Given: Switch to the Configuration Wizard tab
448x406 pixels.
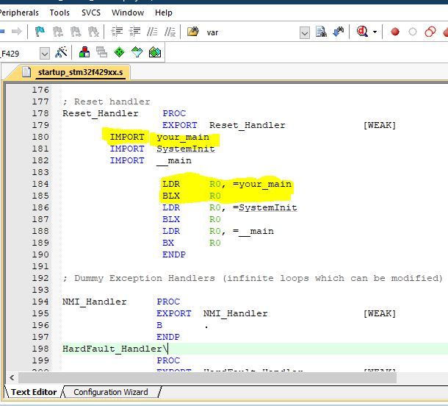Looking at the screenshot, I should coord(110,392).
